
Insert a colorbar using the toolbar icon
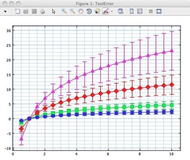131,11
